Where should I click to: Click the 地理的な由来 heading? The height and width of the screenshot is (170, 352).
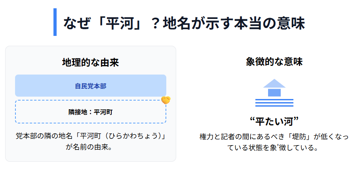(91, 62)
